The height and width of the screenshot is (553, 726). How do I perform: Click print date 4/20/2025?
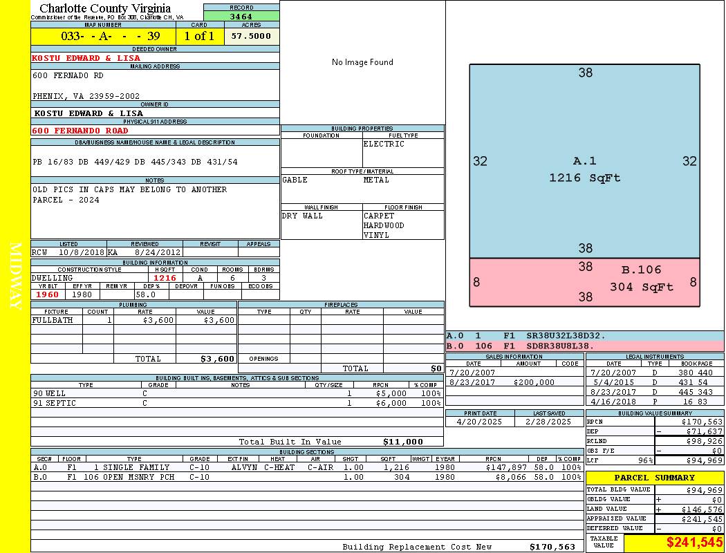(x=479, y=422)
